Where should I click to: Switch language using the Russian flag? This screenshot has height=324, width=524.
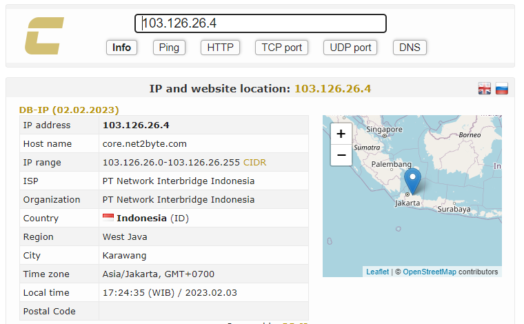[x=502, y=88]
